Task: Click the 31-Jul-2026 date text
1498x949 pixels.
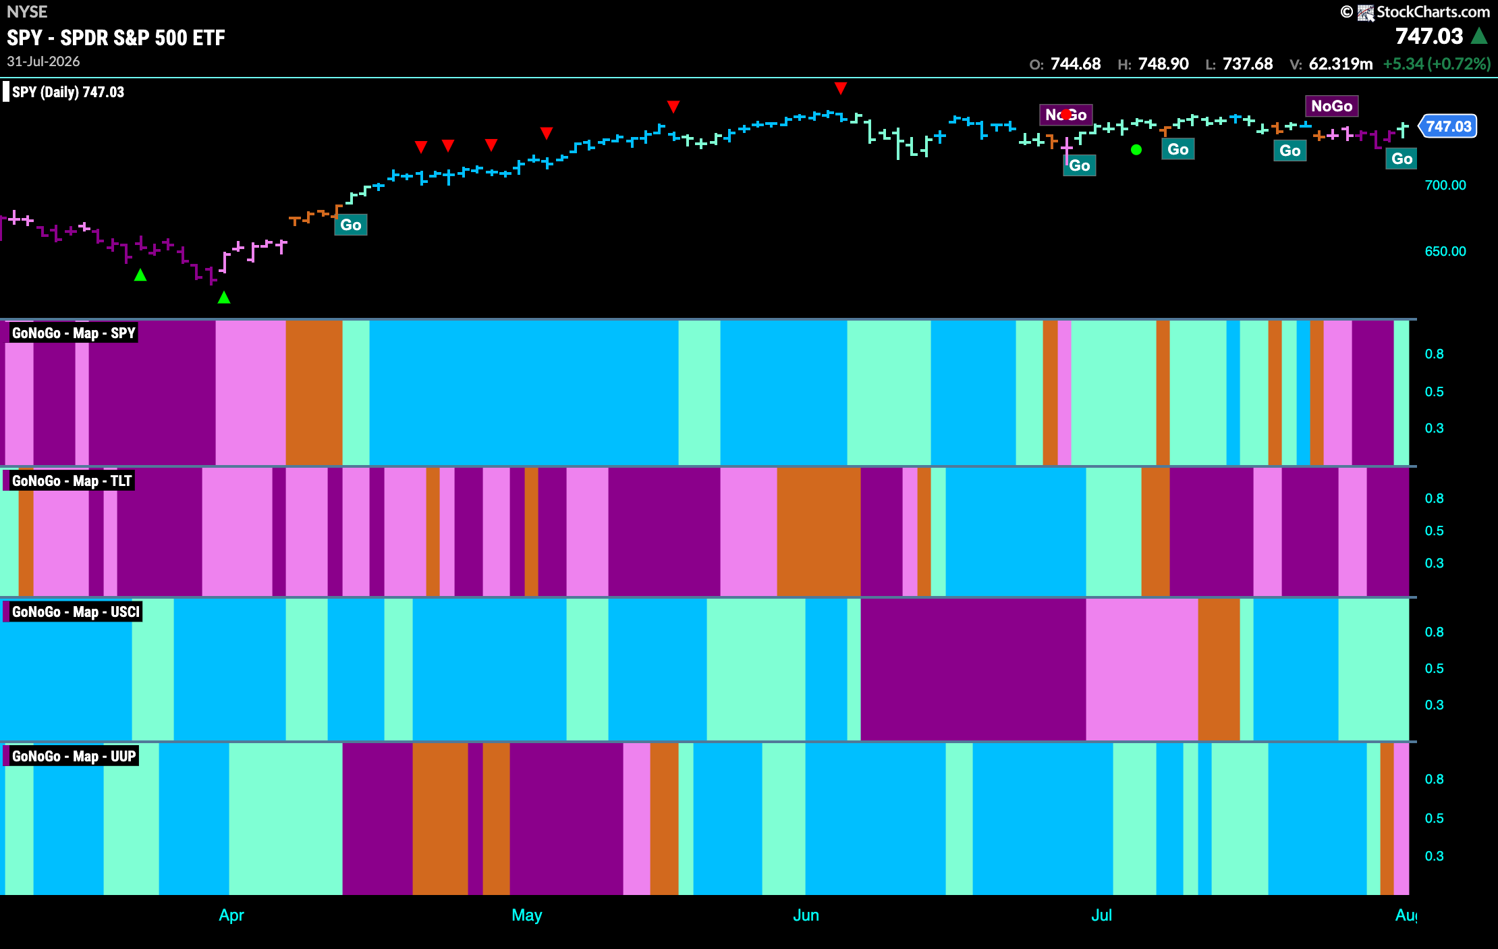Action: [x=43, y=61]
